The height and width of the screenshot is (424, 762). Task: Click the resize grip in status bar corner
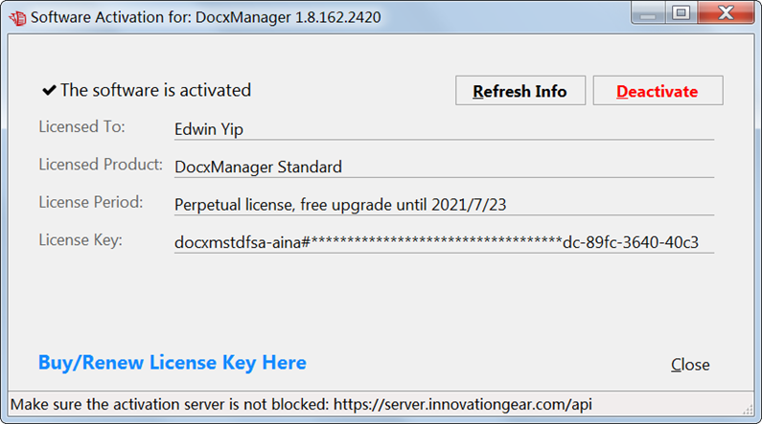(748, 410)
